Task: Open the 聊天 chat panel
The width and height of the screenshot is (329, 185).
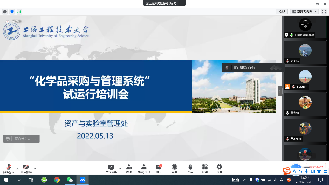Action: 159,169
